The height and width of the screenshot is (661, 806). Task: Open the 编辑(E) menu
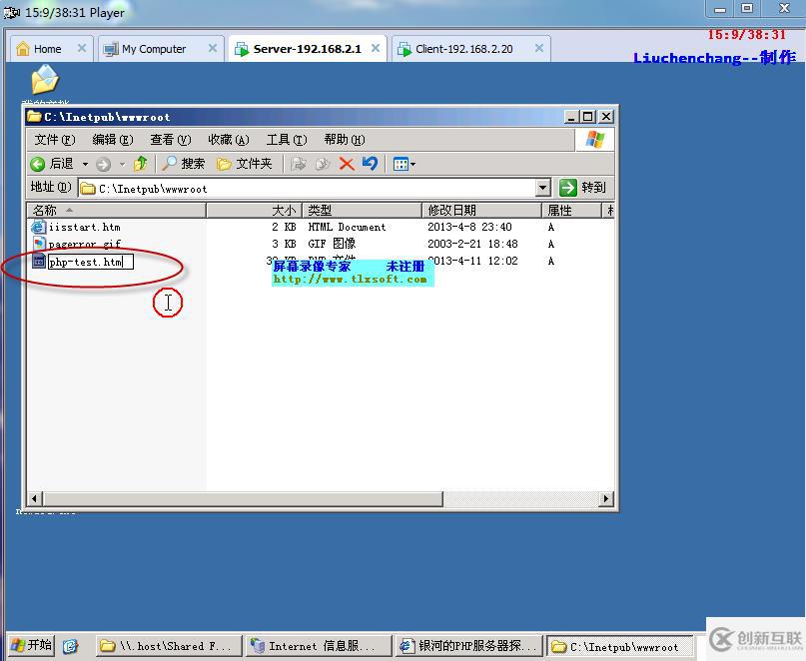tap(113, 140)
